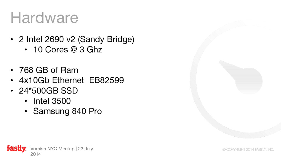
Task: Click the EB82599 model number
Action: 106,80
